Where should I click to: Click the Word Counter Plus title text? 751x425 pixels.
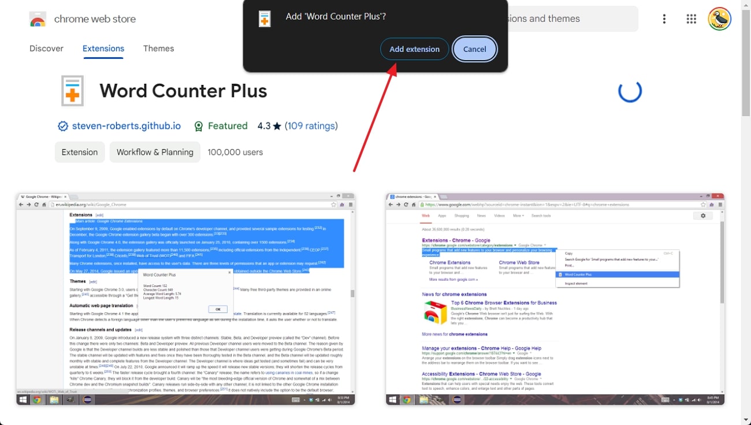click(x=183, y=91)
